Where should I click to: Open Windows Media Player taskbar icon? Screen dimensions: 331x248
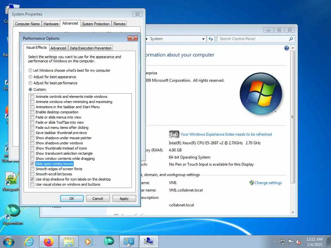(x=88, y=242)
